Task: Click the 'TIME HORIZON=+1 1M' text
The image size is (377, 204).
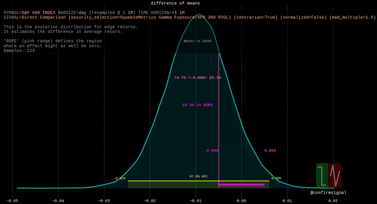Action: click(x=161, y=12)
